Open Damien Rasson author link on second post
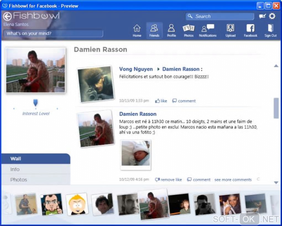 tap(138, 114)
